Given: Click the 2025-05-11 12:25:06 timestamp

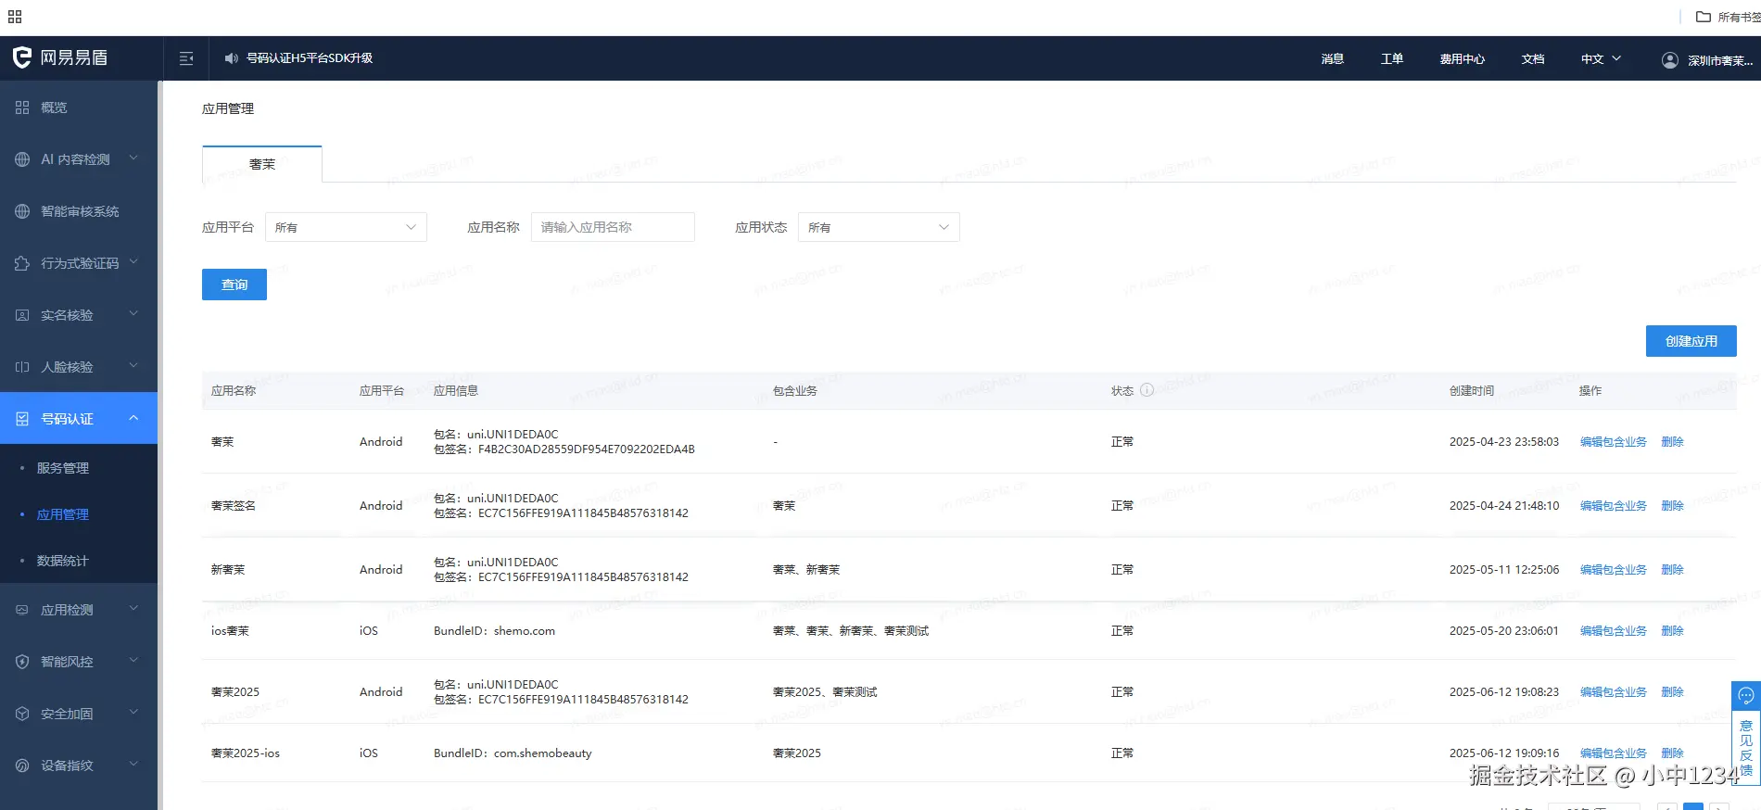Looking at the screenshot, I should (x=1504, y=570).
